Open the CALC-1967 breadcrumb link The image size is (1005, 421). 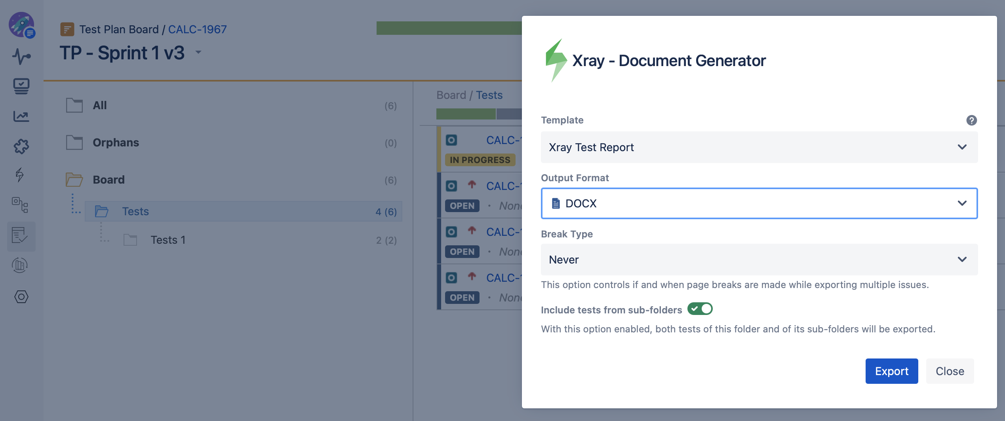point(197,29)
